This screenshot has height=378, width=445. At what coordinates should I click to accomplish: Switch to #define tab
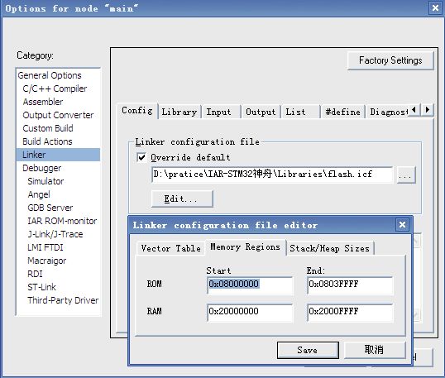[342, 112]
